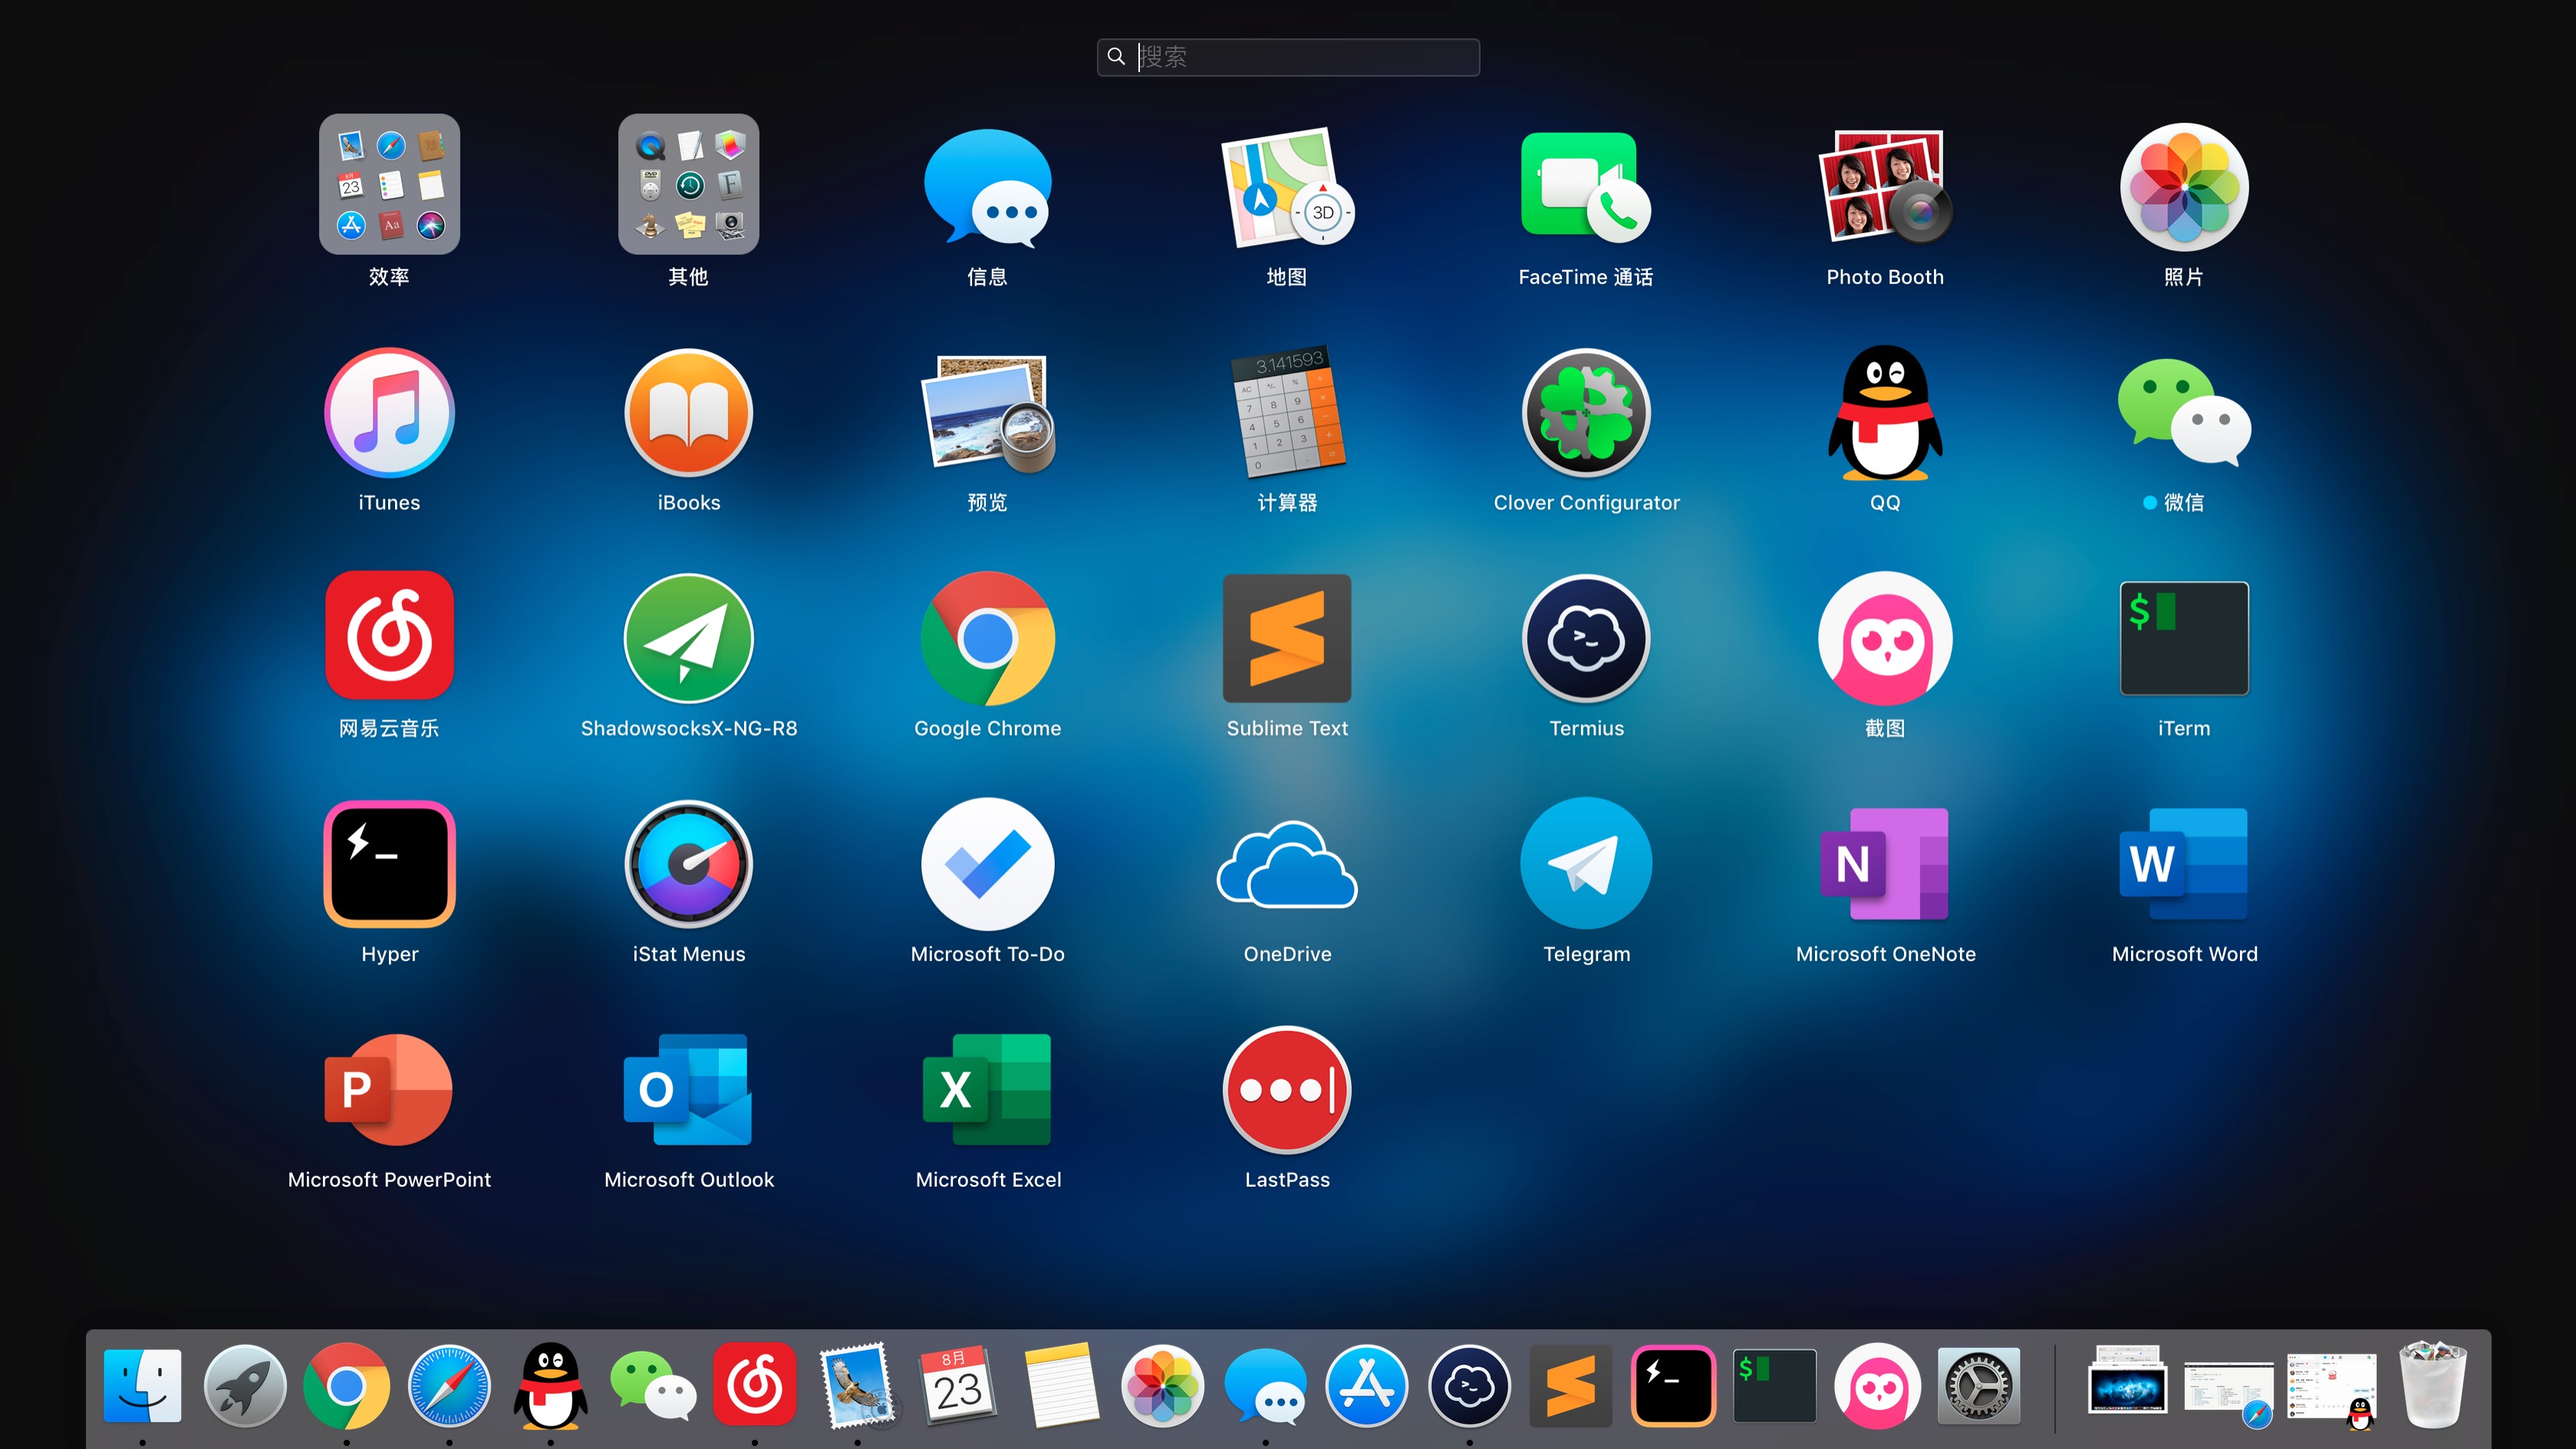Viewport: 2576px width, 1449px height.
Task: Open iBooks
Action: point(688,412)
